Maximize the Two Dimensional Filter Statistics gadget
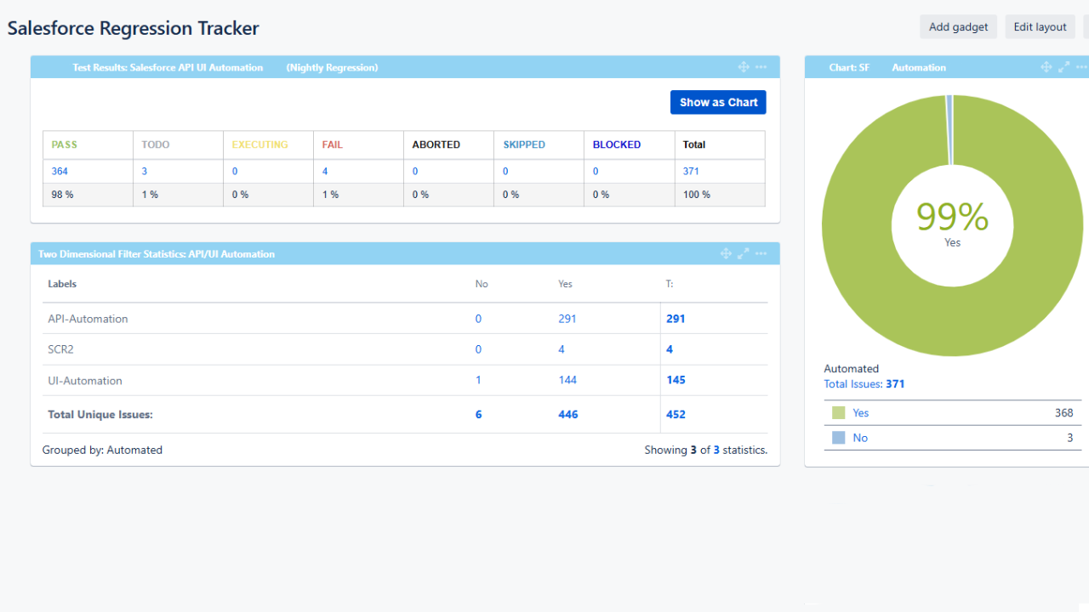Image resolution: width=1089 pixels, height=612 pixels. [743, 253]
